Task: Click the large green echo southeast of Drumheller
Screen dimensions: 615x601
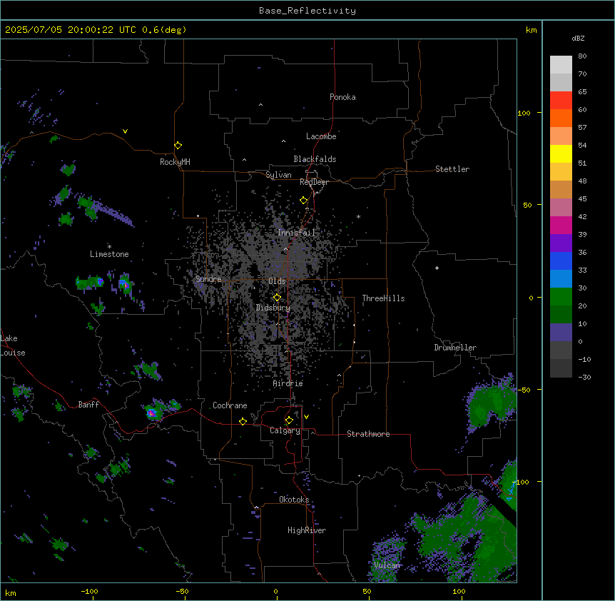Action: click(x=492, y=403)
